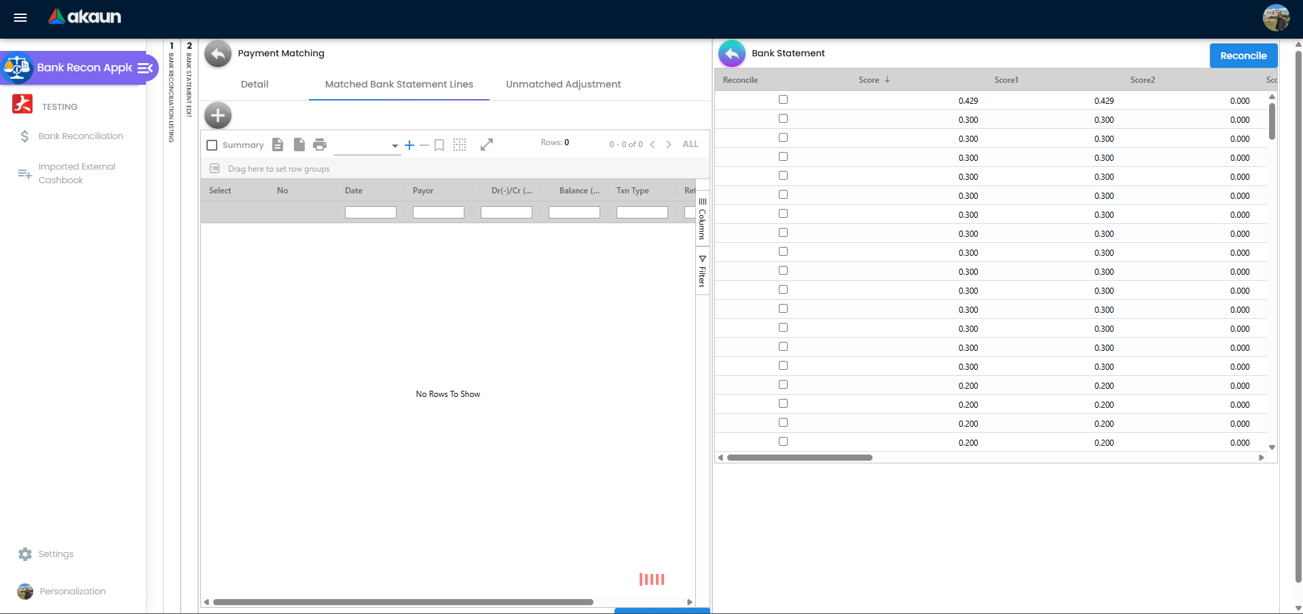The height and width of the screenshot is (614, 1303).
Task: Sort by the No column header
Action: [282, 191]
